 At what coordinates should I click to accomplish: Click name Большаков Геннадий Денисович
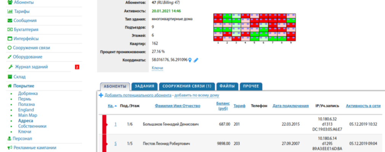(171, 124)
